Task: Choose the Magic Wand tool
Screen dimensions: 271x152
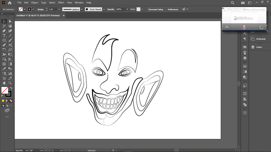Action: [4, 26]
